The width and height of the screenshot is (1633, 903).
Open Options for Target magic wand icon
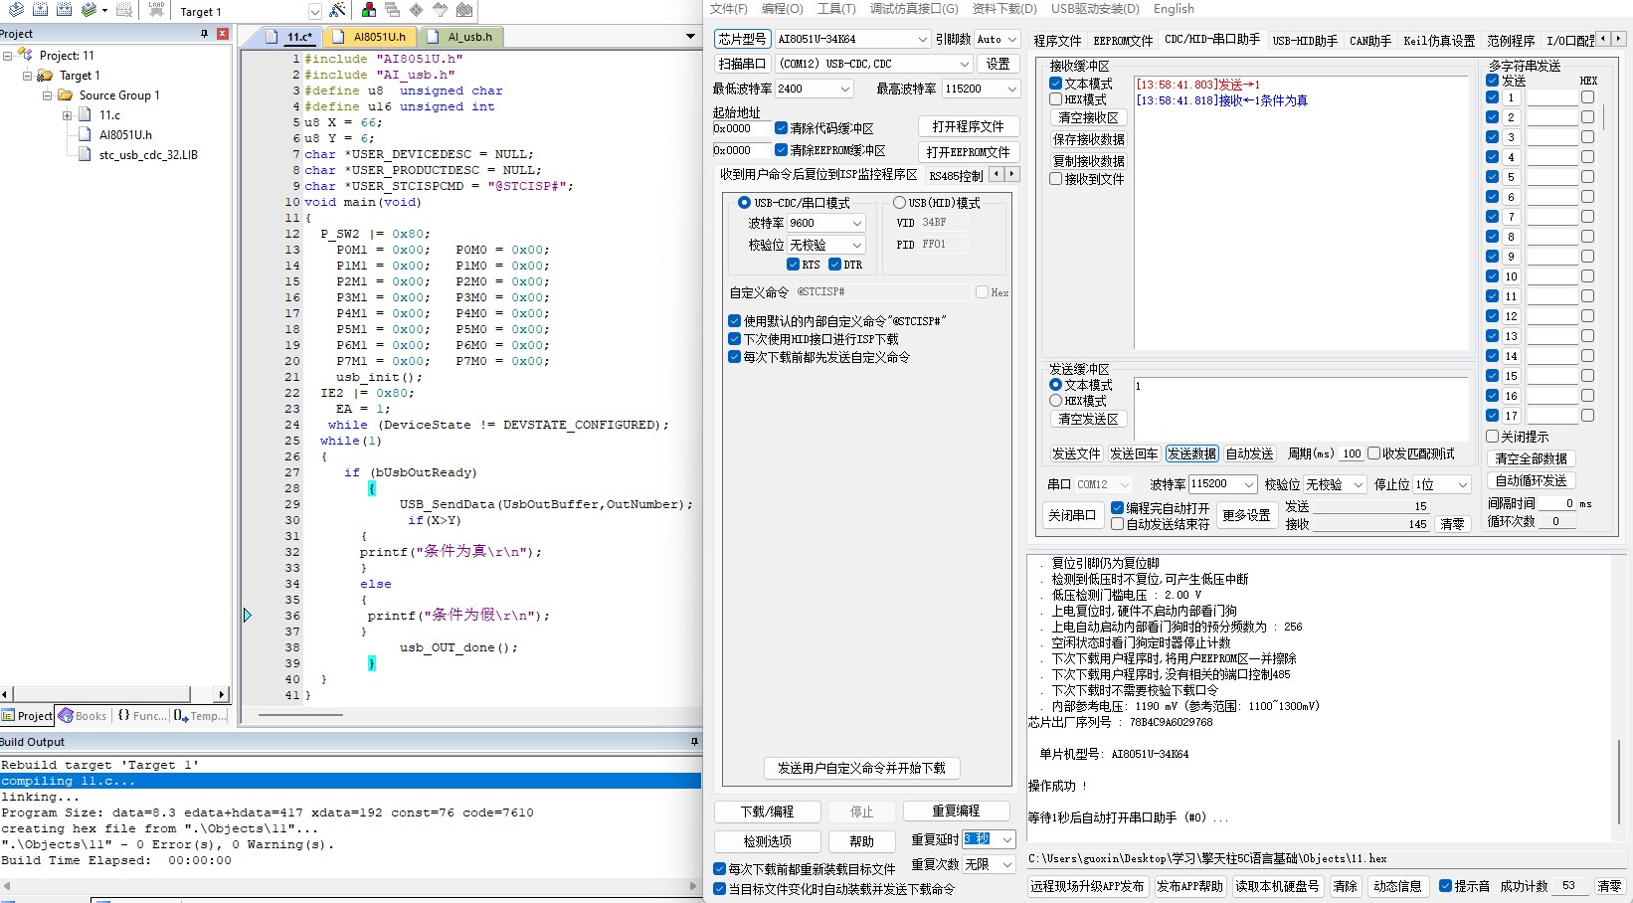coord(338,10)
